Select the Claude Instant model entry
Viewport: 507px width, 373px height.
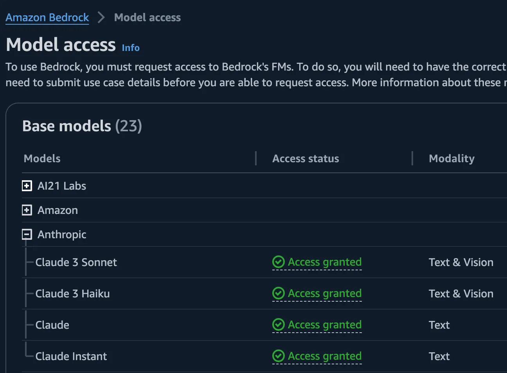tap(71, 356)
